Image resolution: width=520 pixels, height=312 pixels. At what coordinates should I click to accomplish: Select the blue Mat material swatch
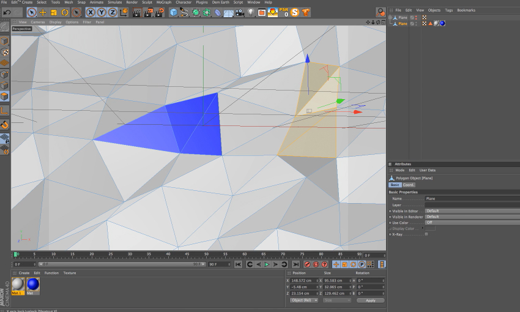pos(33,284)
